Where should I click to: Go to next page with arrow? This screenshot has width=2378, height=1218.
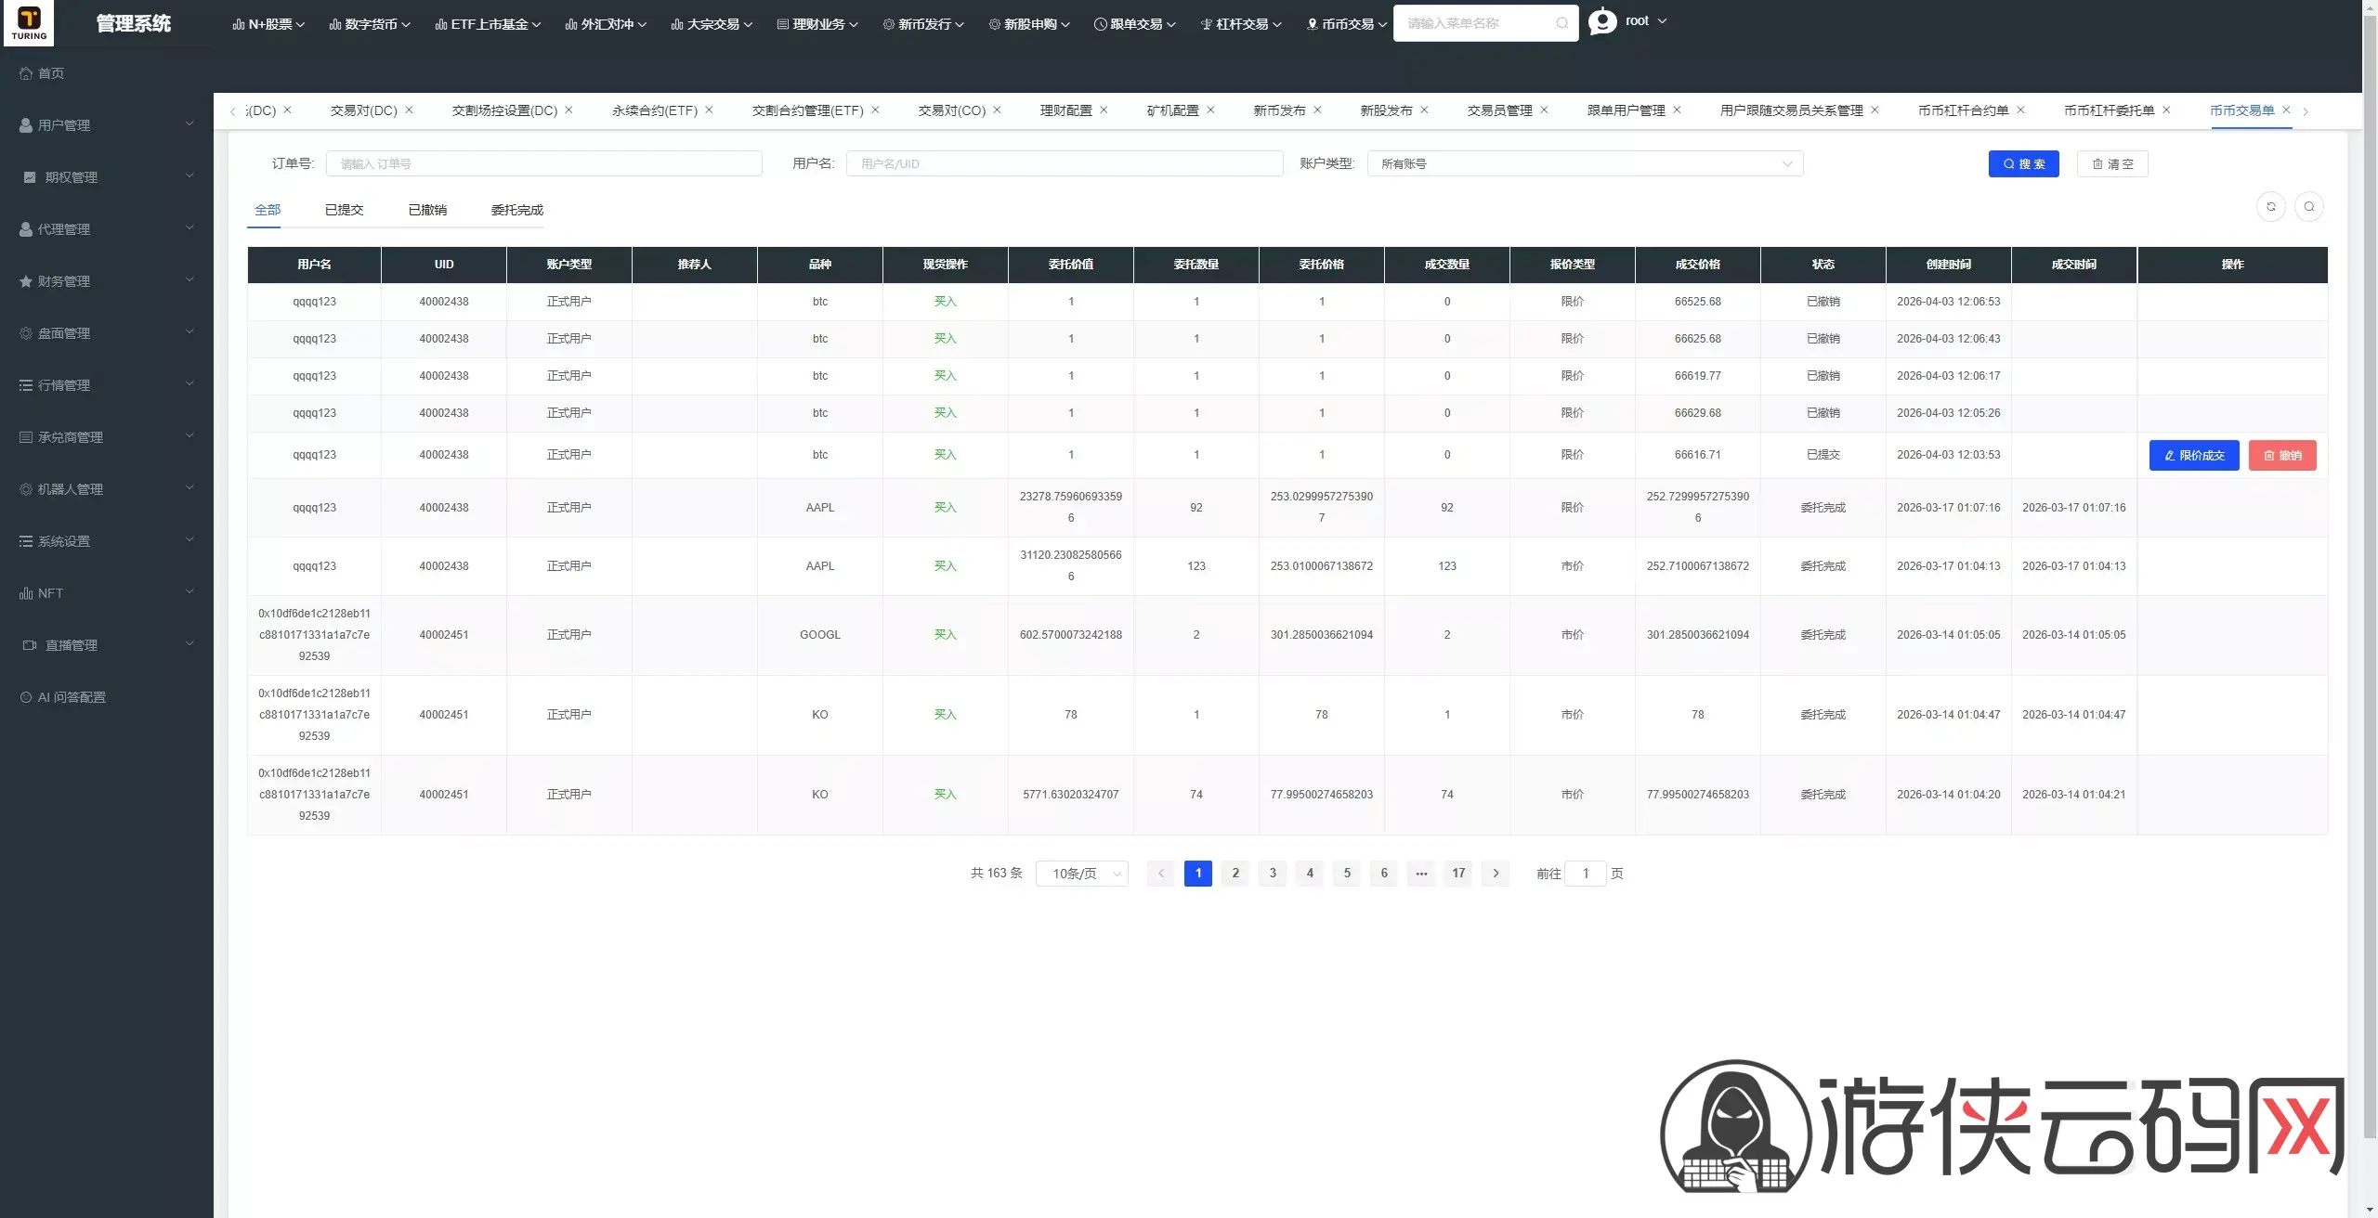click(1496, 874)
